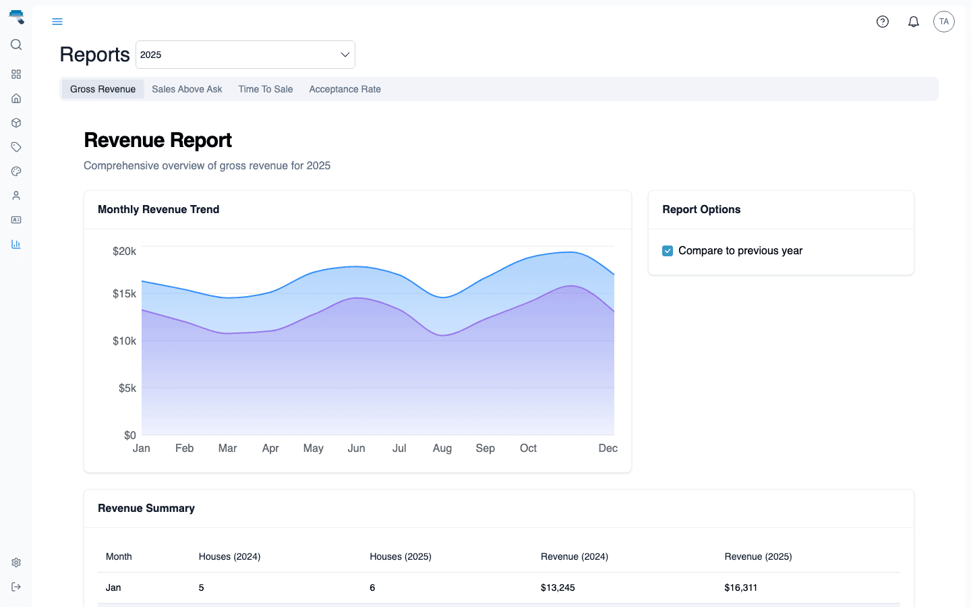Open the help question mark icon
The width and height of the screenshot is (971, 607).
882,21
